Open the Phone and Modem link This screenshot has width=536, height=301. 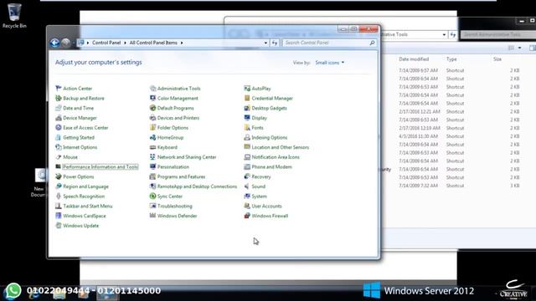[x=271, y=167]
